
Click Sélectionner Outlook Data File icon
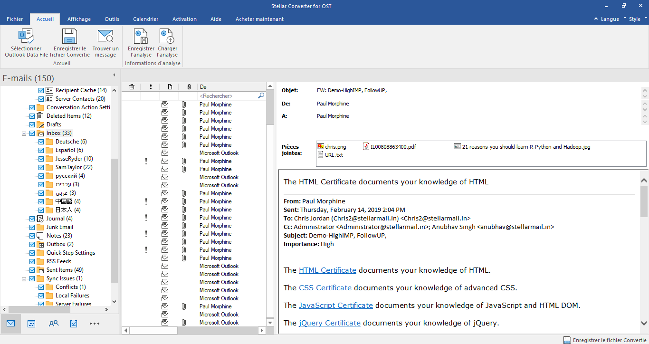pyautogui.click(x=26, y=37)
